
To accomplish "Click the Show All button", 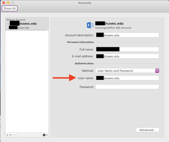I will [10, 9].
